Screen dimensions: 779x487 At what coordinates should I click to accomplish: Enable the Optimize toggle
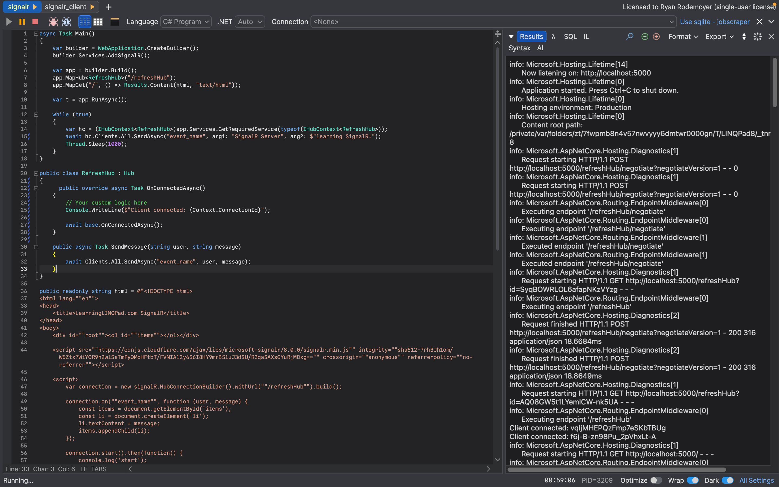point(657,480)
